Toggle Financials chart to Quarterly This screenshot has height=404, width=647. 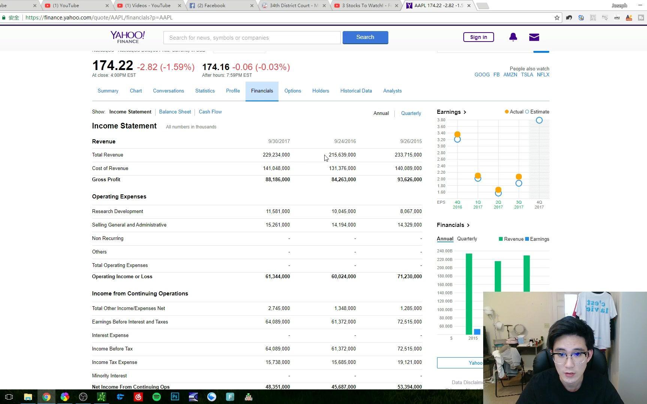click(x=467, y=239)
